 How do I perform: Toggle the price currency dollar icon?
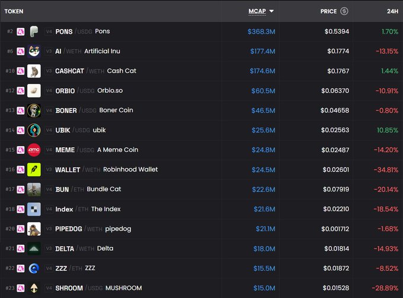click(344, 11)
